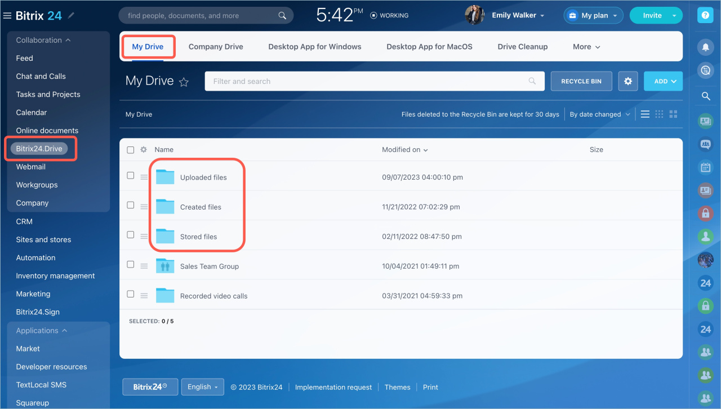
Task: Click the green person avatar in right sidebar
Action: coord(705,236)
